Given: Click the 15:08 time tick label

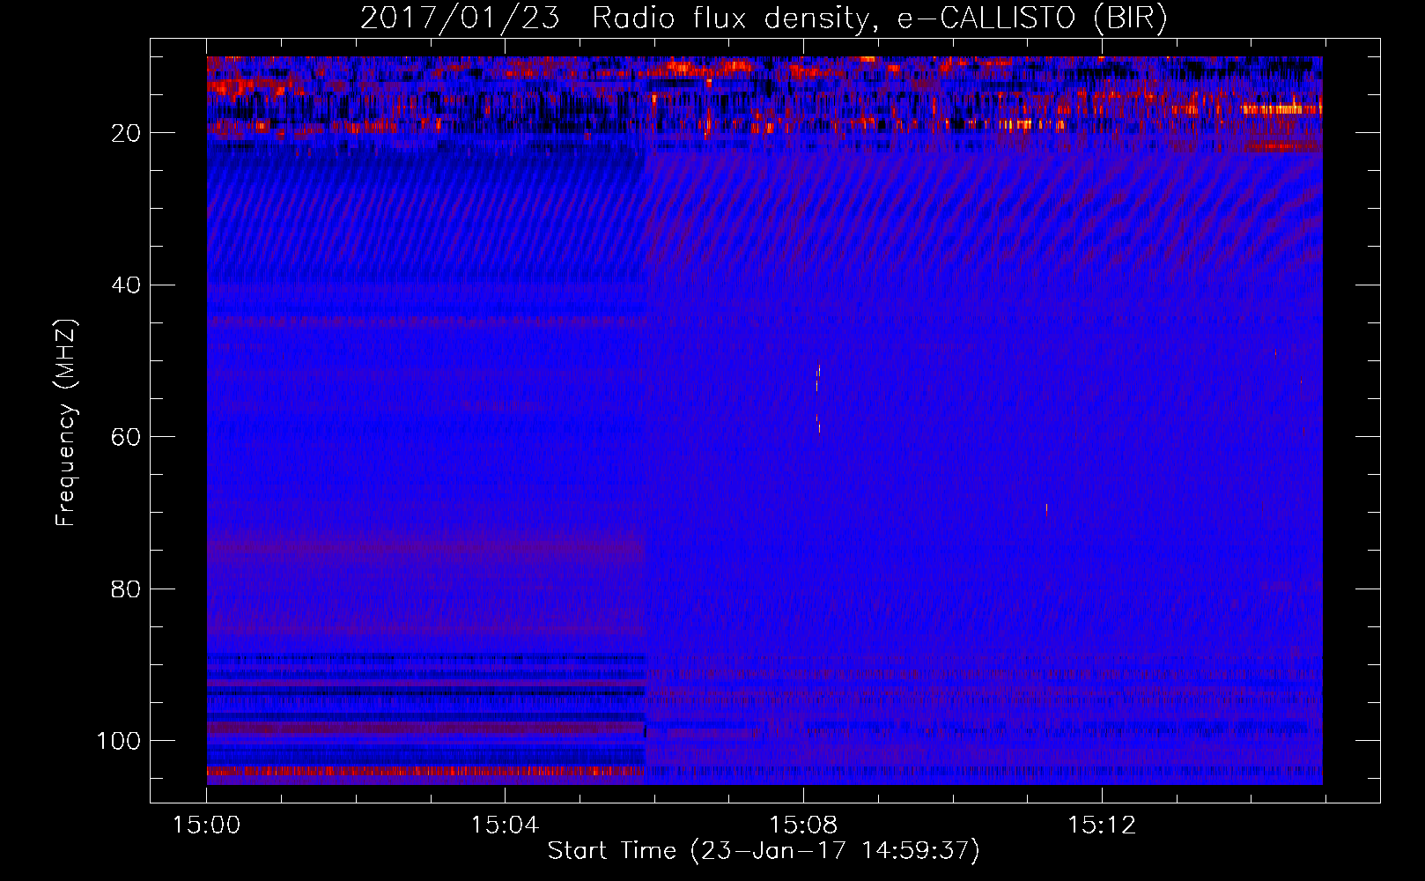Looking at the screenshot, I should pos(803,825).
